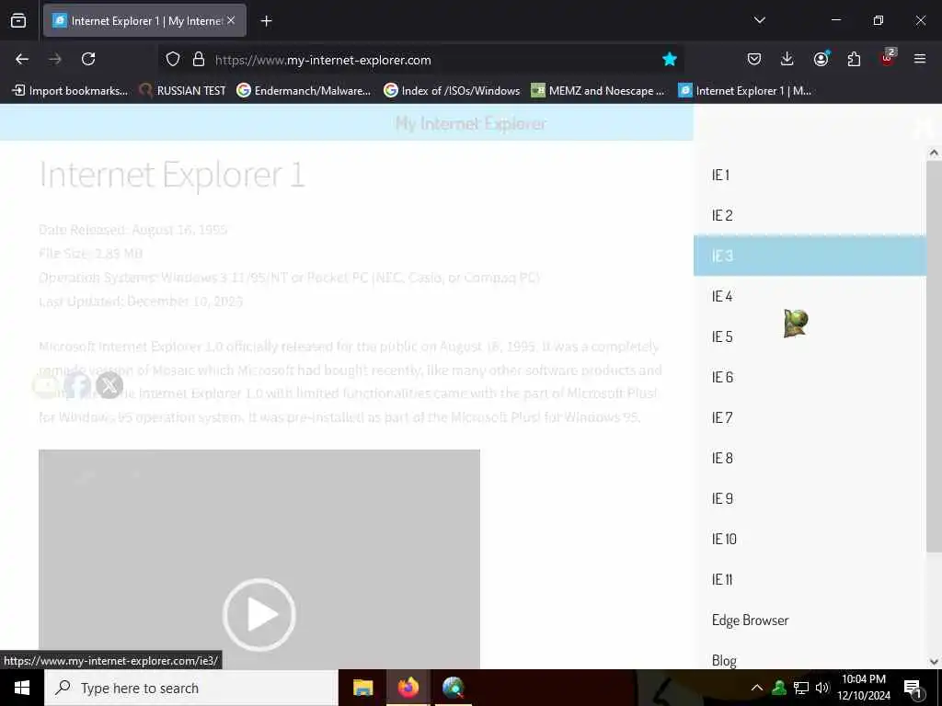Open the tracking protection shield
The width and height of the screenshot is (942, 706).
tap(173, 59)
